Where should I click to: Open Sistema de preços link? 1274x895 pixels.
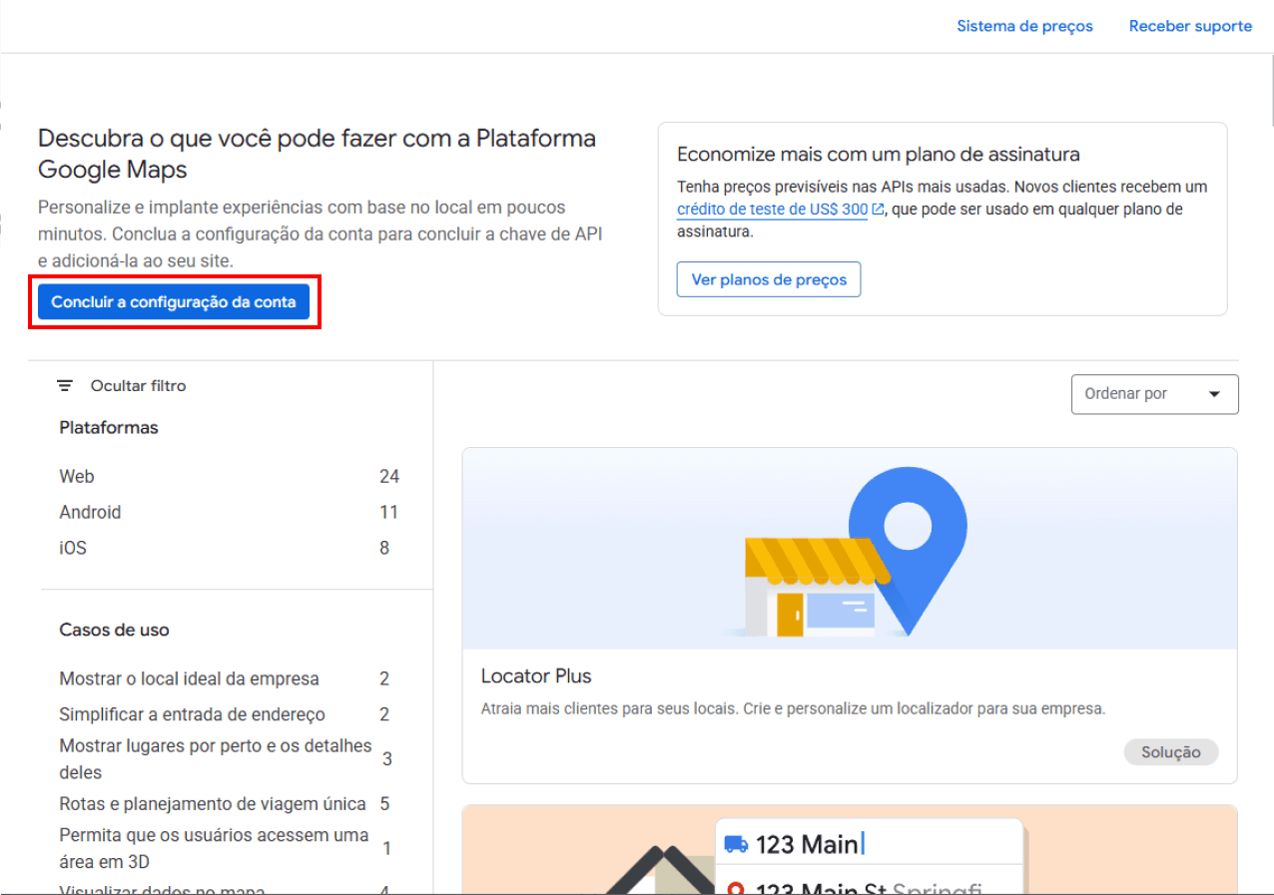click(1024, 26)
